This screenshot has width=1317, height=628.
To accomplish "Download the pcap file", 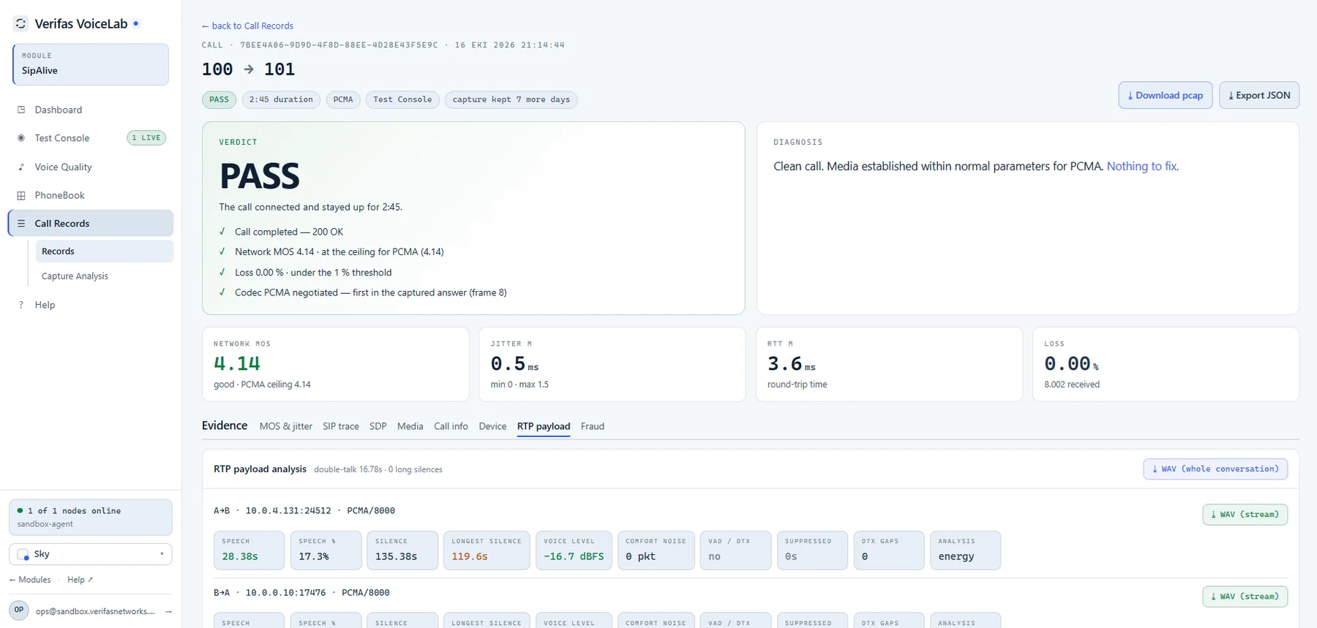I will [x=1166, y=95].
